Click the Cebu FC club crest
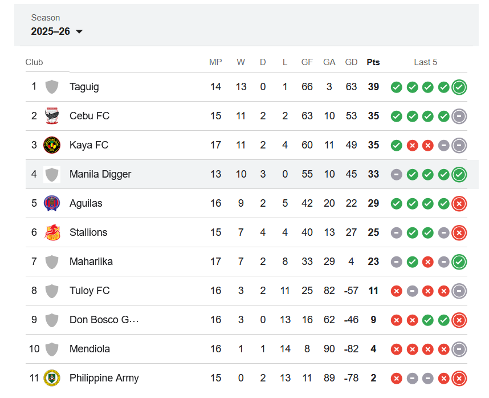The height and width of the screenshot is (398, 489). coord(52,116)
